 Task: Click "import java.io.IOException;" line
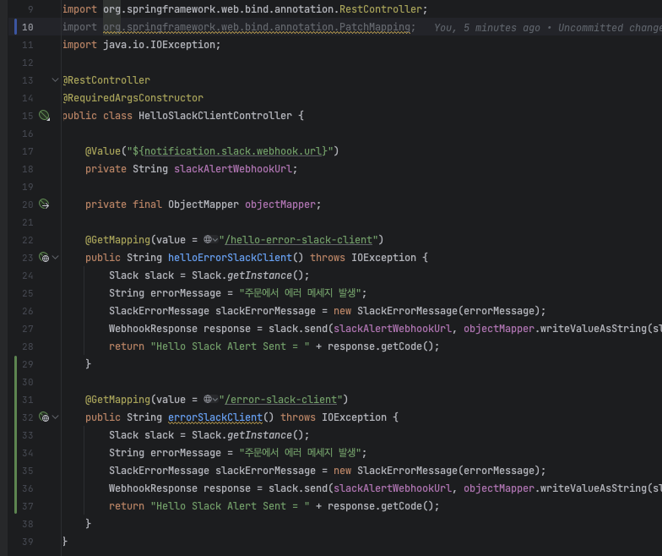[142, 45]
